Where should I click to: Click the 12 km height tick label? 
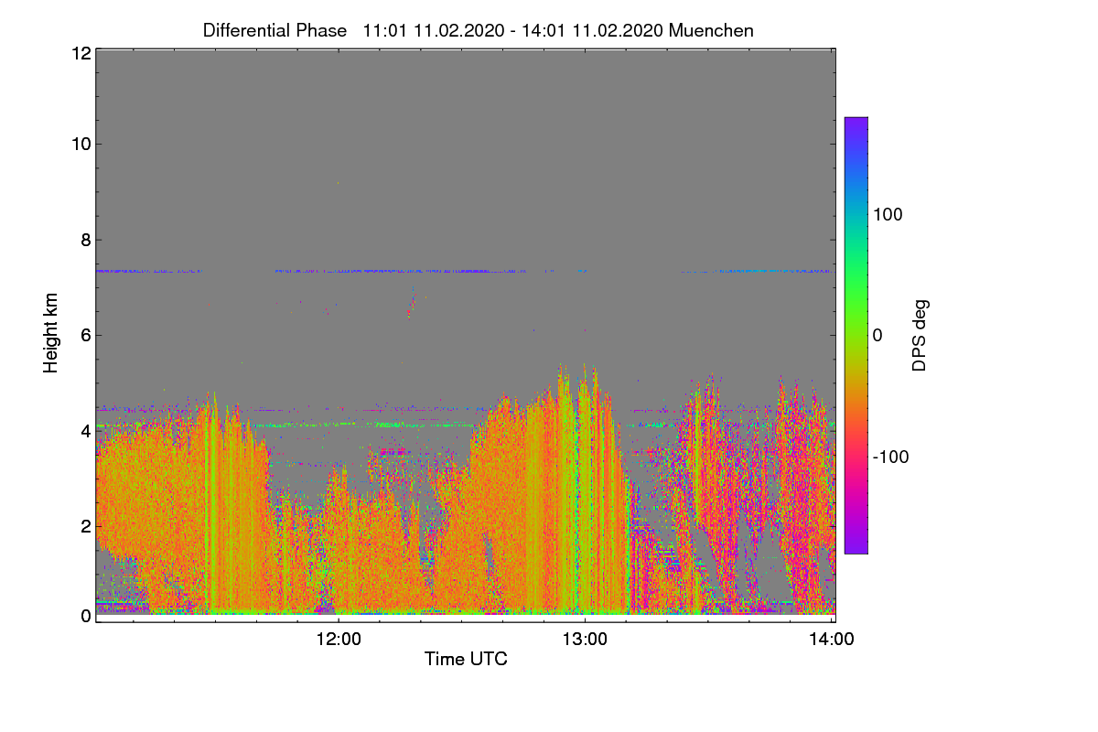point(80,53)
